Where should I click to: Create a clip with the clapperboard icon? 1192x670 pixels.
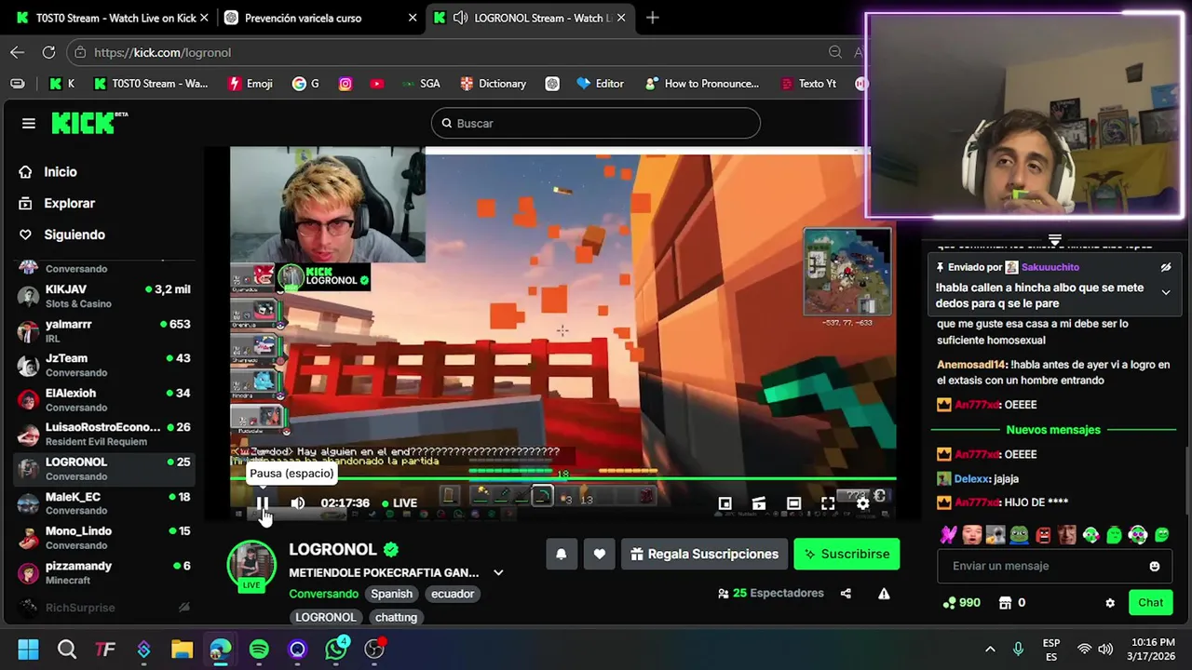click(x=759, y=503)
